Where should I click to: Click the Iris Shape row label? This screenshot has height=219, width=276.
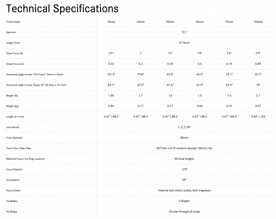pyautogui.click(x=12, y=212)
